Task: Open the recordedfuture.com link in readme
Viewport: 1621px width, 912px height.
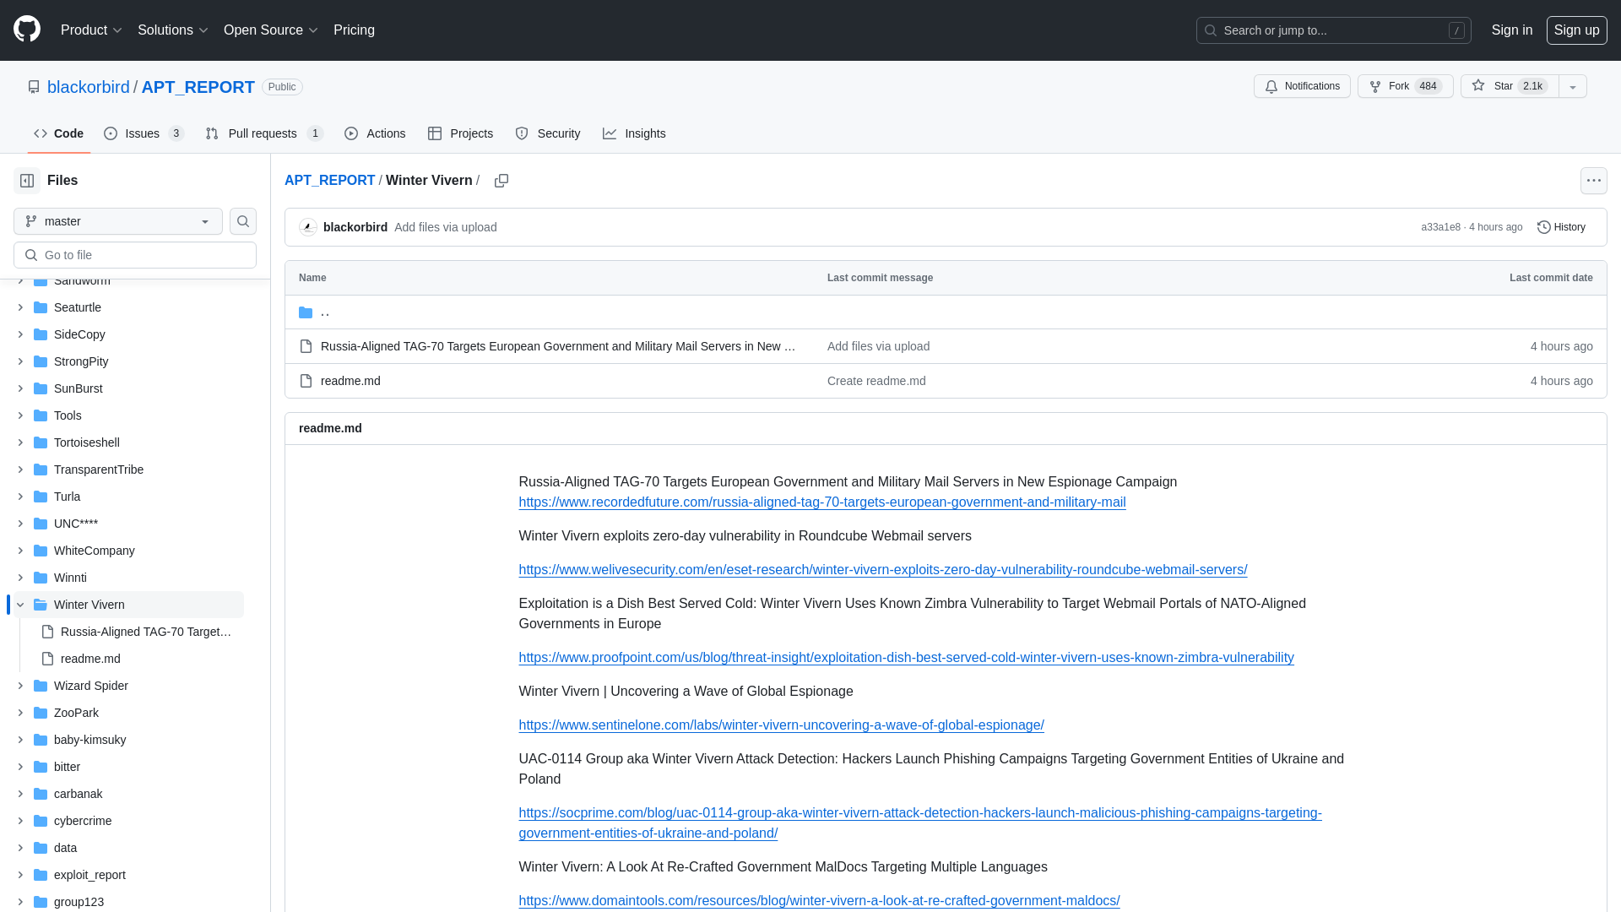Action: [x=822, y=502]
